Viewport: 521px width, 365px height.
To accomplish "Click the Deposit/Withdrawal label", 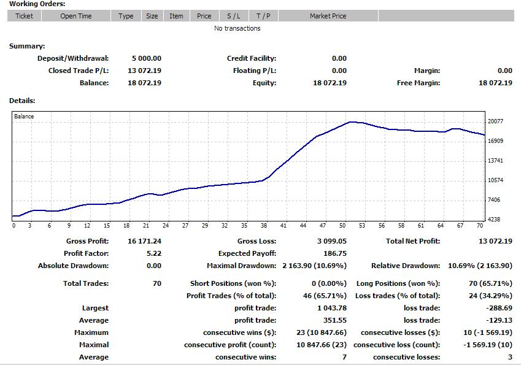I will (x=73, y=58).
